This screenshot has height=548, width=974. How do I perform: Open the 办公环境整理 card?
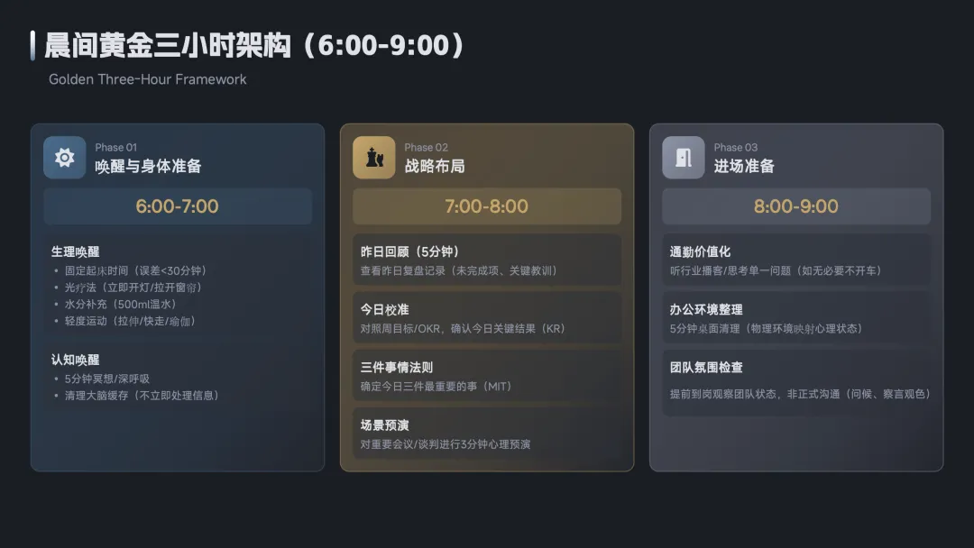[796, 318]
